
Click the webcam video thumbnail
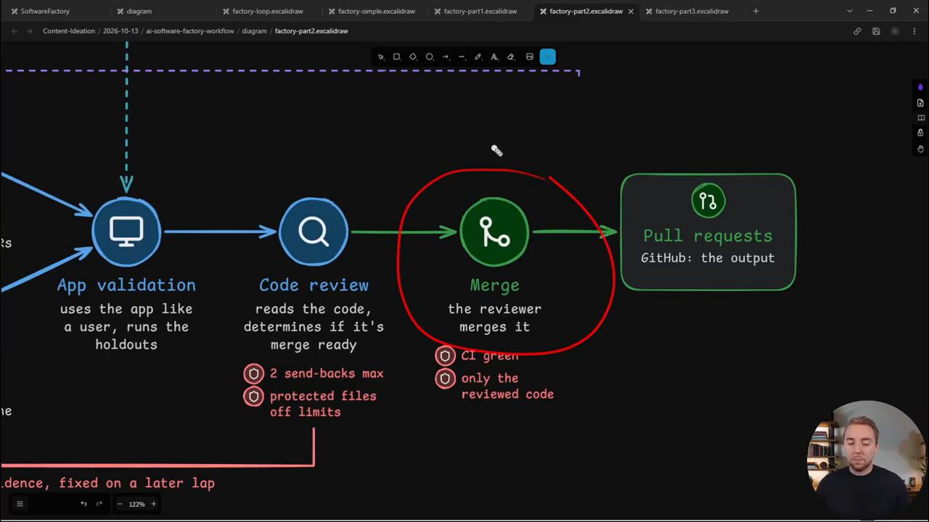tap(864, 457)
